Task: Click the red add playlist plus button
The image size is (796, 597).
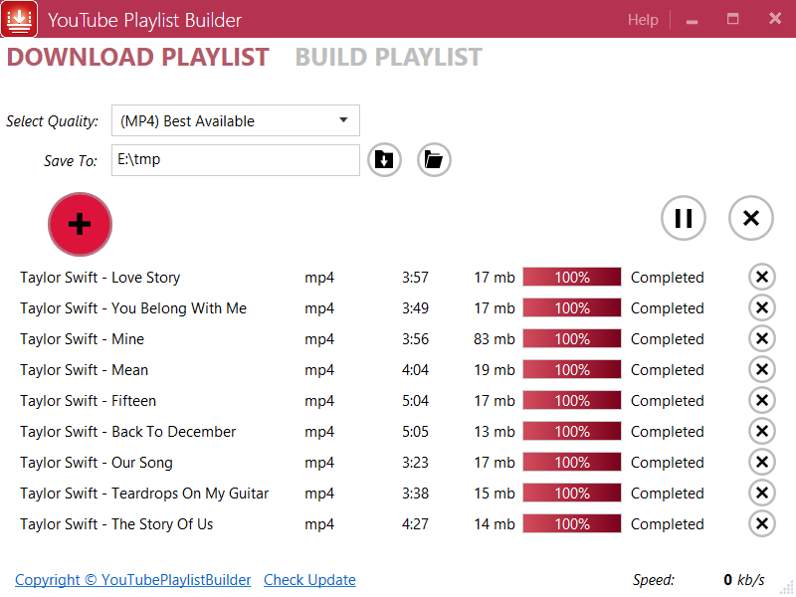Action: [80, 224]
